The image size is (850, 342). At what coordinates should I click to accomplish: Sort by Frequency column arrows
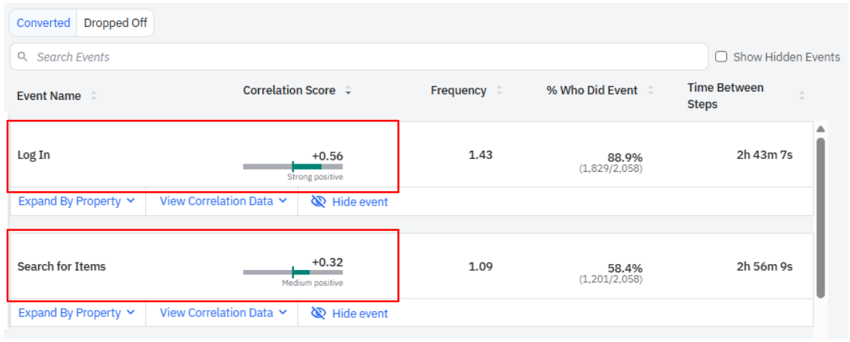499,91
